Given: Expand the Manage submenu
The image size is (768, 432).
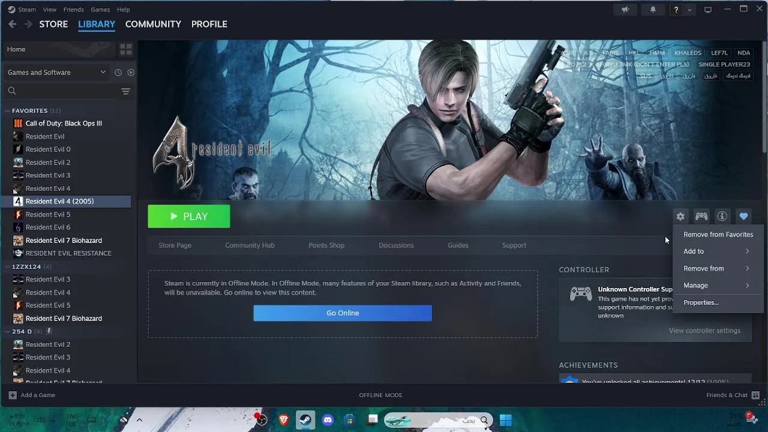Looking at the screenshot, I should click(718, 286).
